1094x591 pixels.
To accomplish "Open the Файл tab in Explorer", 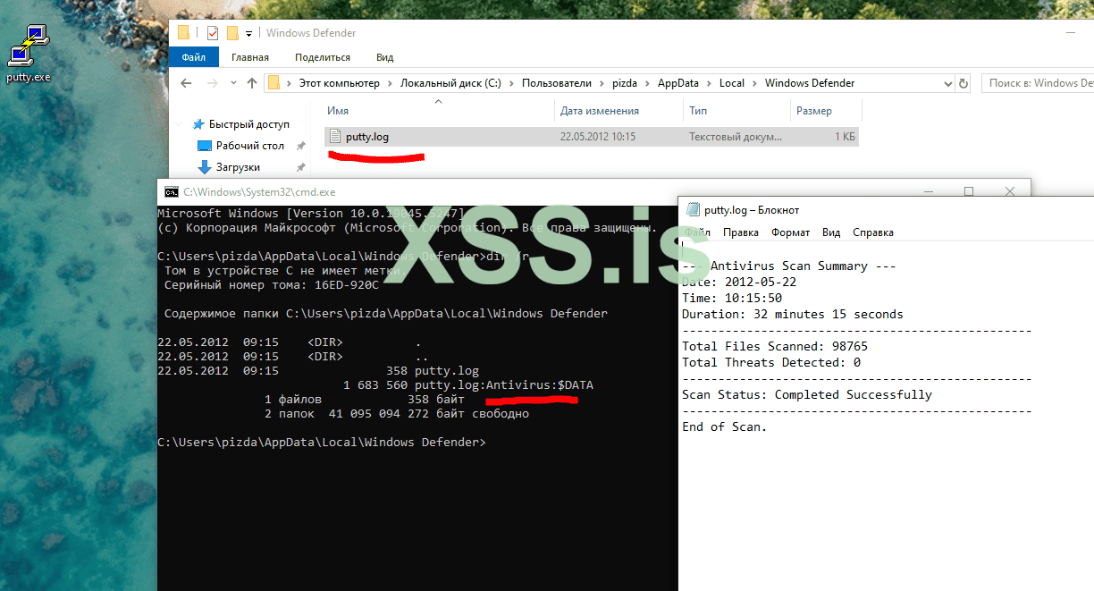I will (x=194, y=57).
